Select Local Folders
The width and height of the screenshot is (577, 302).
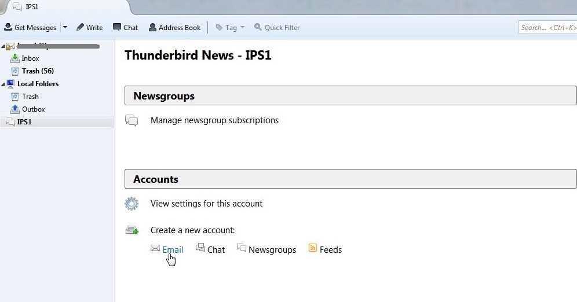coord(38,84)
